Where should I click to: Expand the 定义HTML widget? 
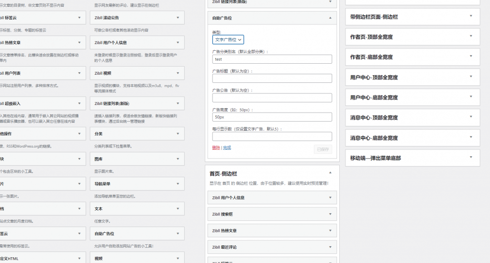click(x=79, y=259)
